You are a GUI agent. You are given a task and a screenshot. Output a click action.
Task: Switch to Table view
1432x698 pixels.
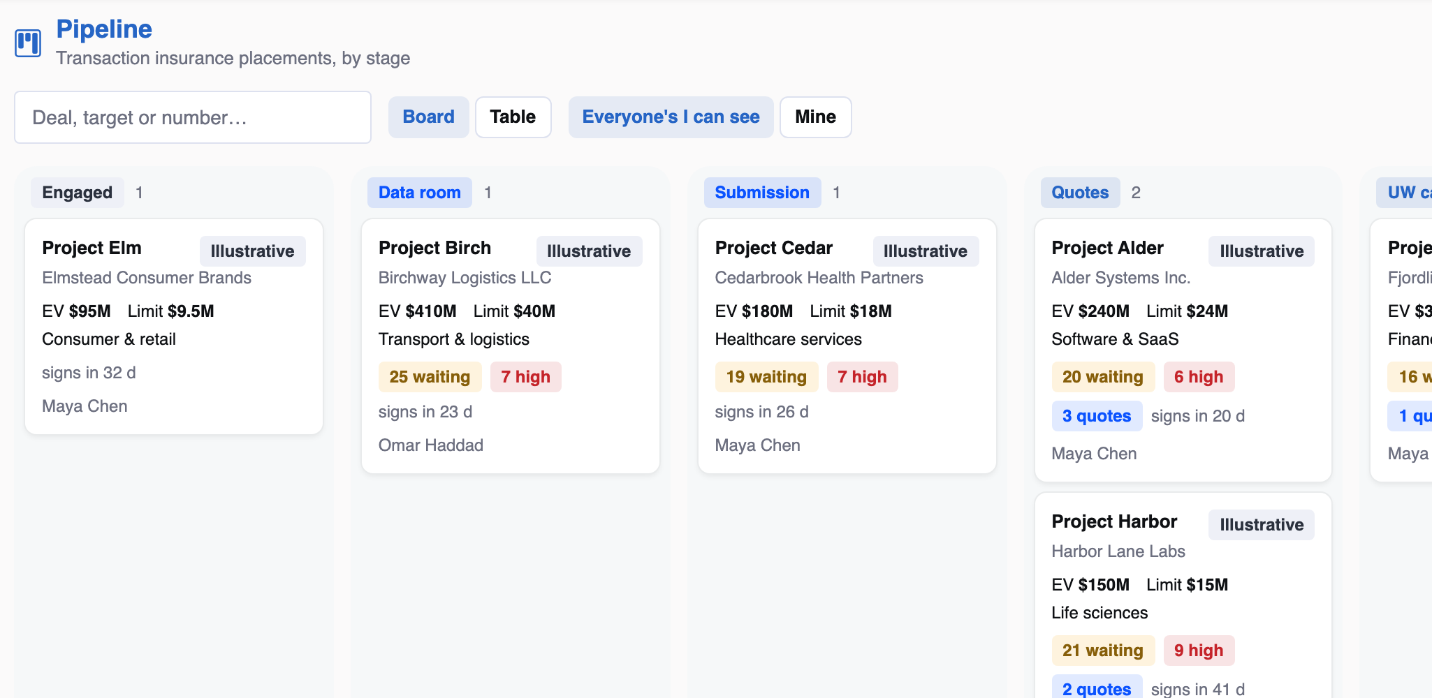(513, 117)
